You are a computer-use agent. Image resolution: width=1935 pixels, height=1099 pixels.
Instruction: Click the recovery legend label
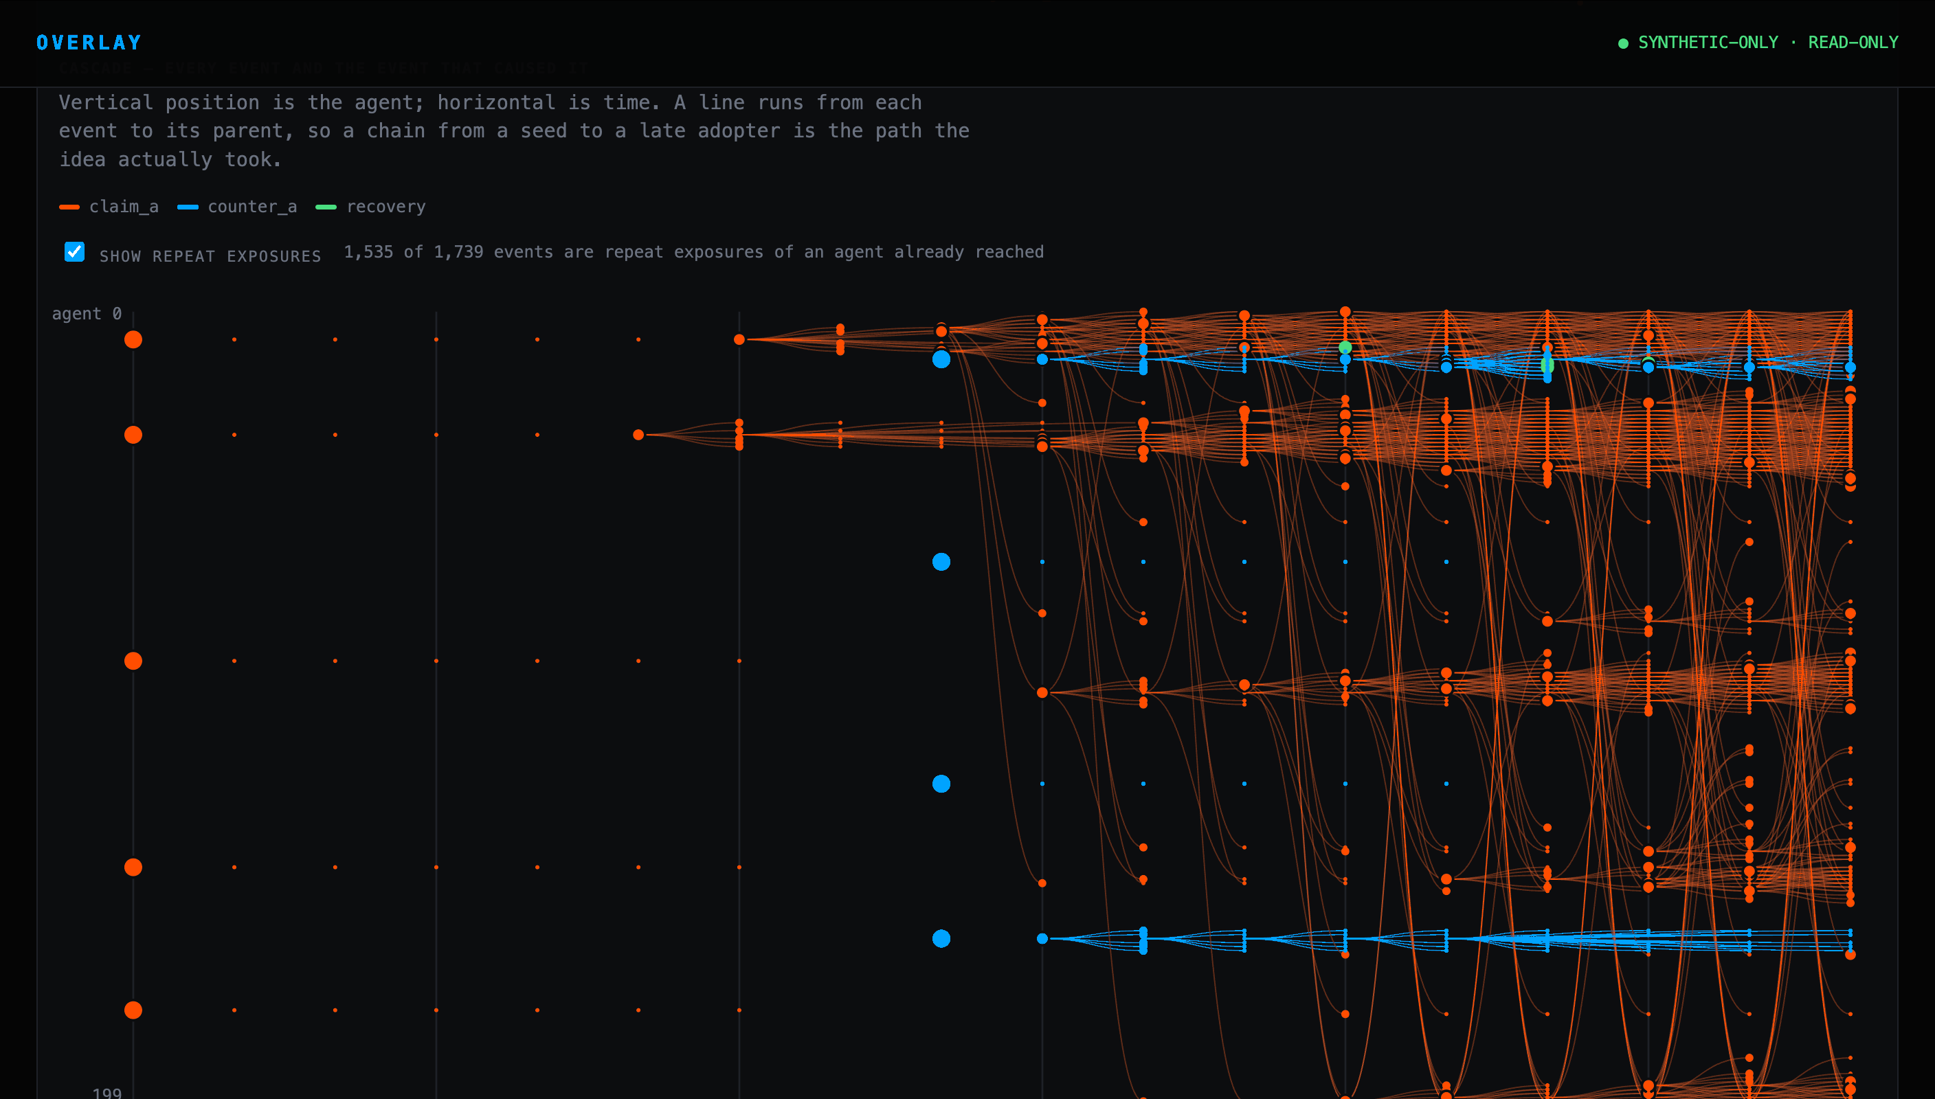pos(385,207)
